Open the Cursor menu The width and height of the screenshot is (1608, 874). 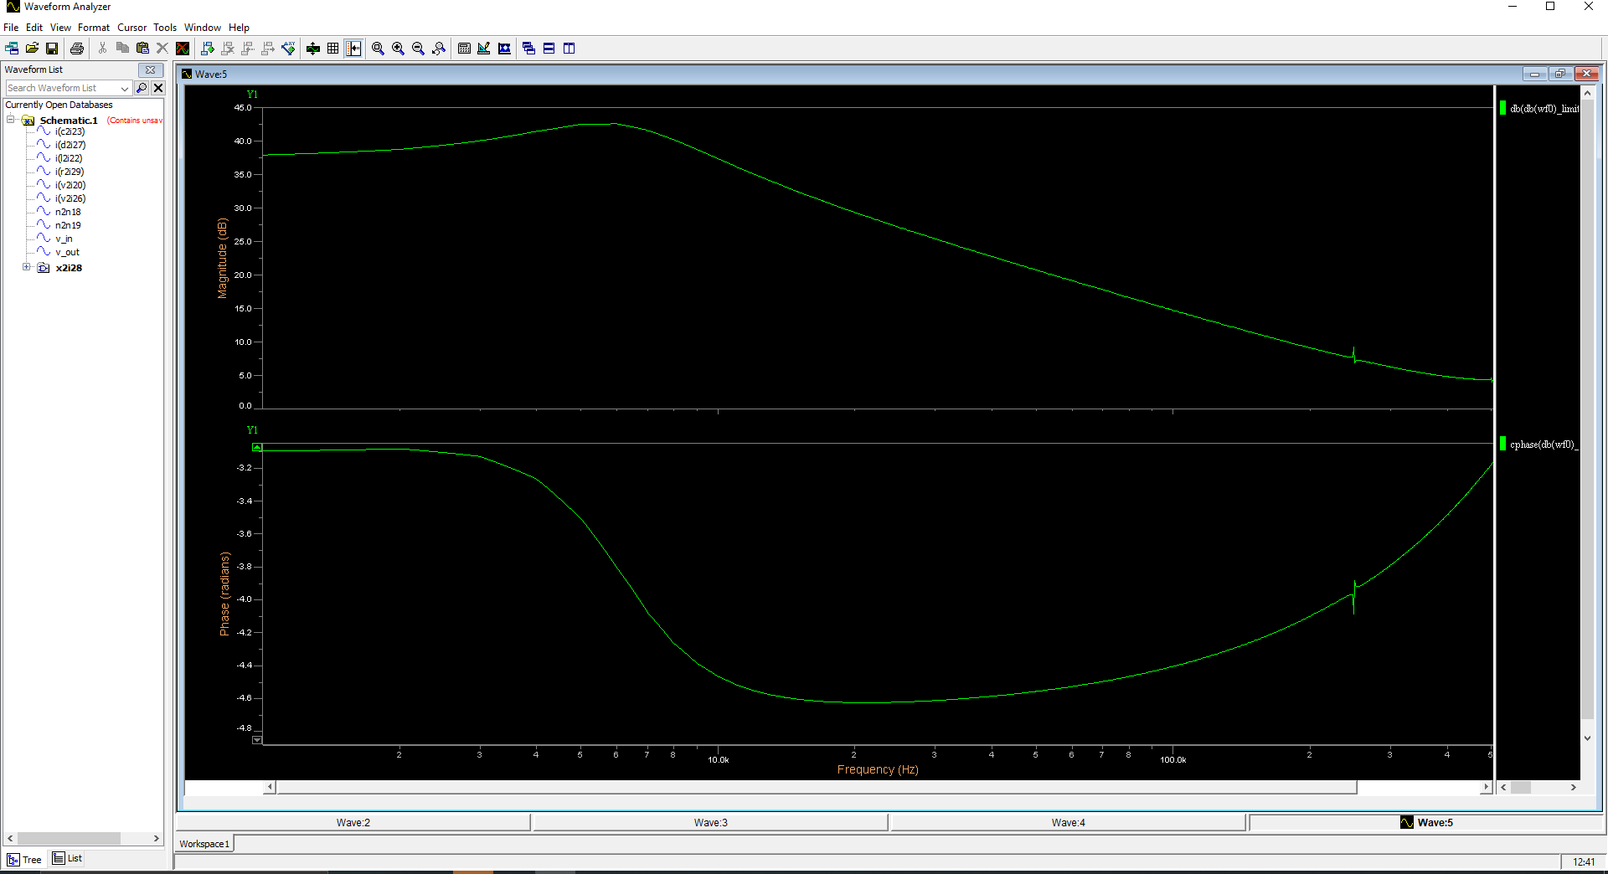[x=131, y=28]
